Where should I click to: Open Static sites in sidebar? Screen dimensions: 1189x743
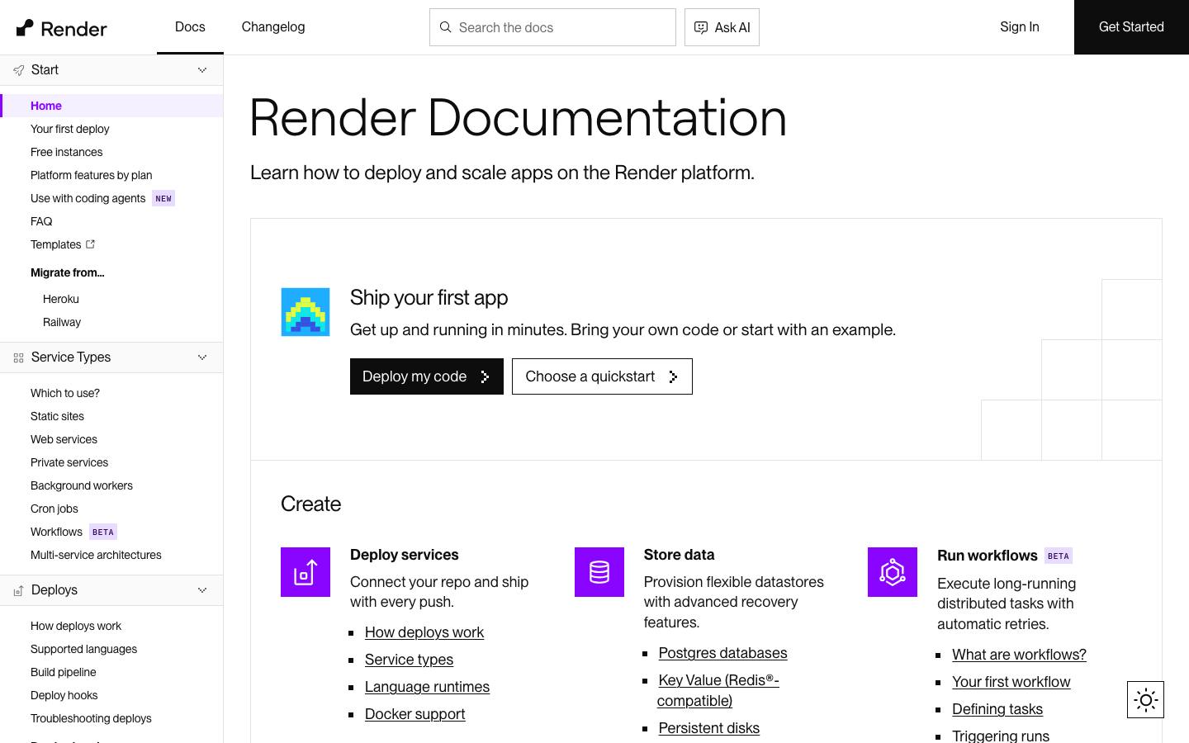tap(57, 416)
